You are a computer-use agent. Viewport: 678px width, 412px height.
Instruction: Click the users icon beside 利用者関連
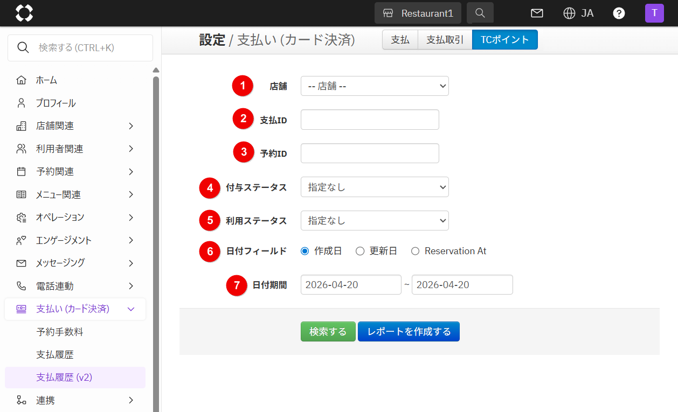tap(22, 149)
